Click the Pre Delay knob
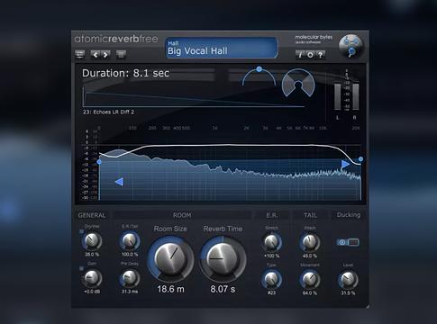 tap(130, 278)
